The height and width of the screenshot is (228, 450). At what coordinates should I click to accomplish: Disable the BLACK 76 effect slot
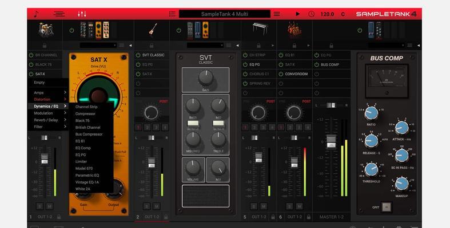[31, 64]
